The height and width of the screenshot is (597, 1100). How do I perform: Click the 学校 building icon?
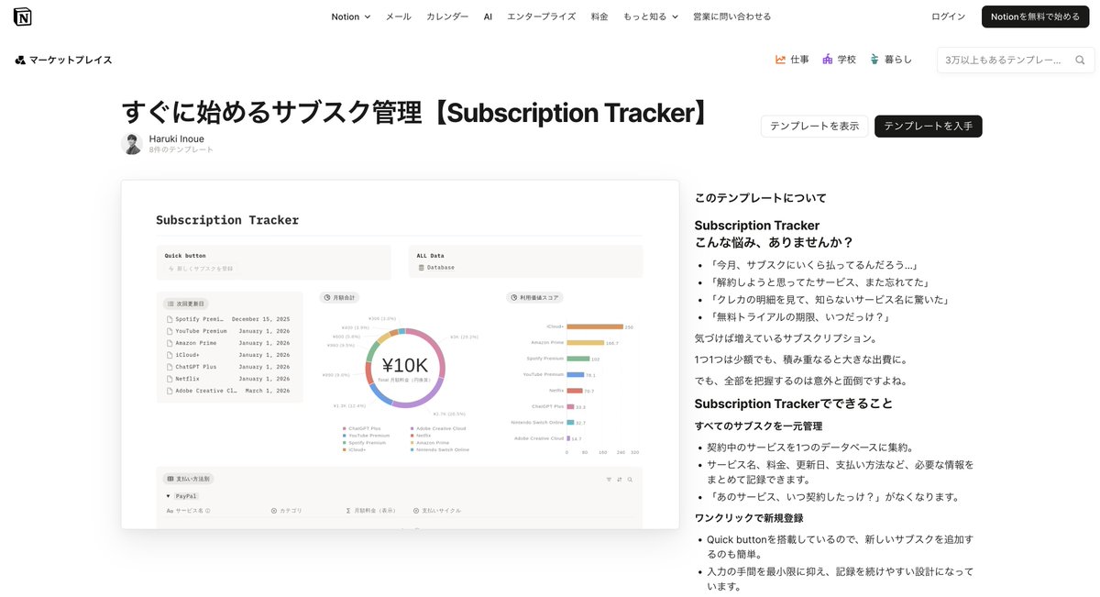click(828, 60)
